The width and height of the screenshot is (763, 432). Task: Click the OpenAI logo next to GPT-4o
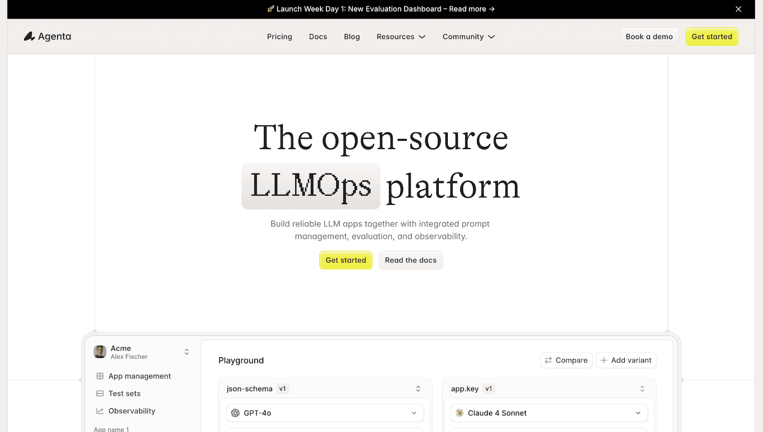point(236,413)
